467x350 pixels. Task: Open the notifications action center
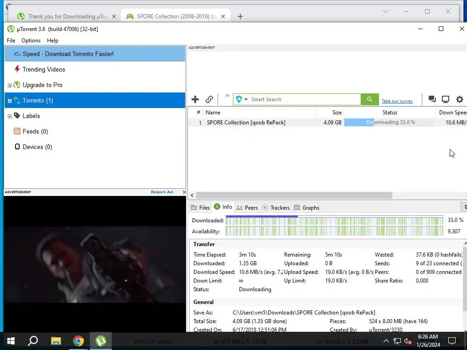coord(452,341)
